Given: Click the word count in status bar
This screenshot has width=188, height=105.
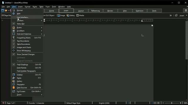Looking at the screenshot, I should (36, 103).
